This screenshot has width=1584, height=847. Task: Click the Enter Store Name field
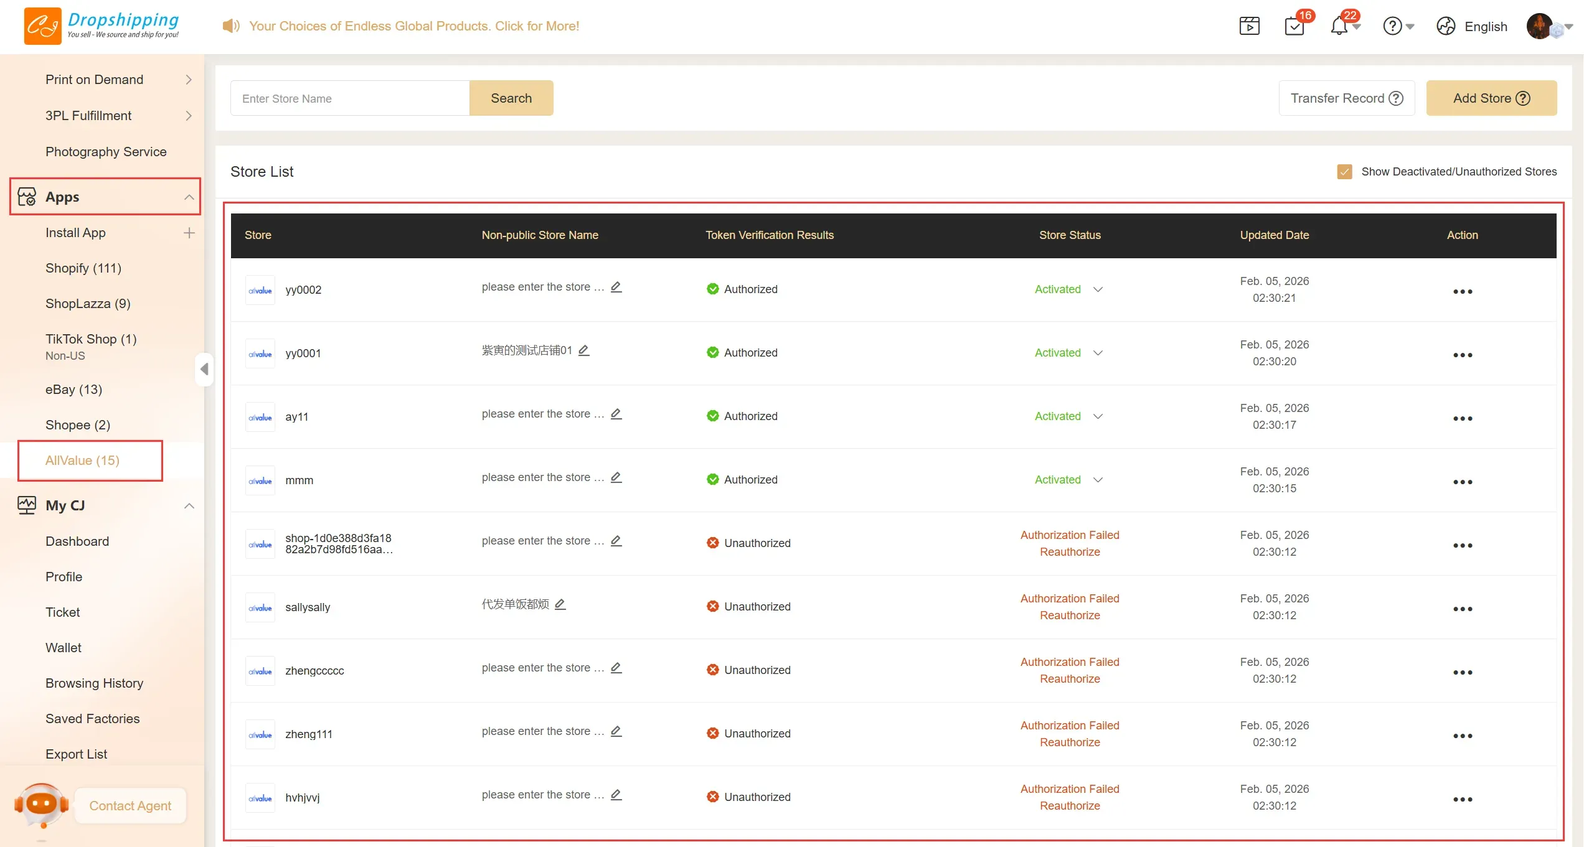click(x=350, y=98)
